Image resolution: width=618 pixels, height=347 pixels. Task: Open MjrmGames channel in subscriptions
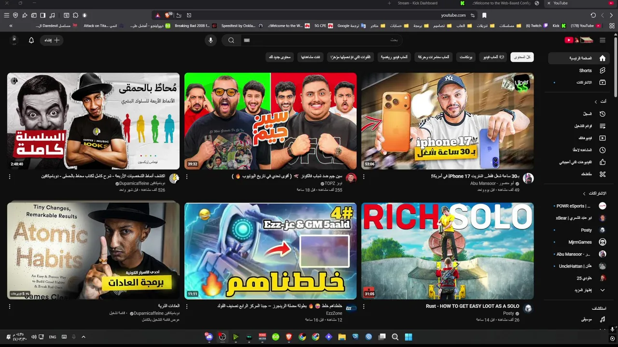(578, 242)
